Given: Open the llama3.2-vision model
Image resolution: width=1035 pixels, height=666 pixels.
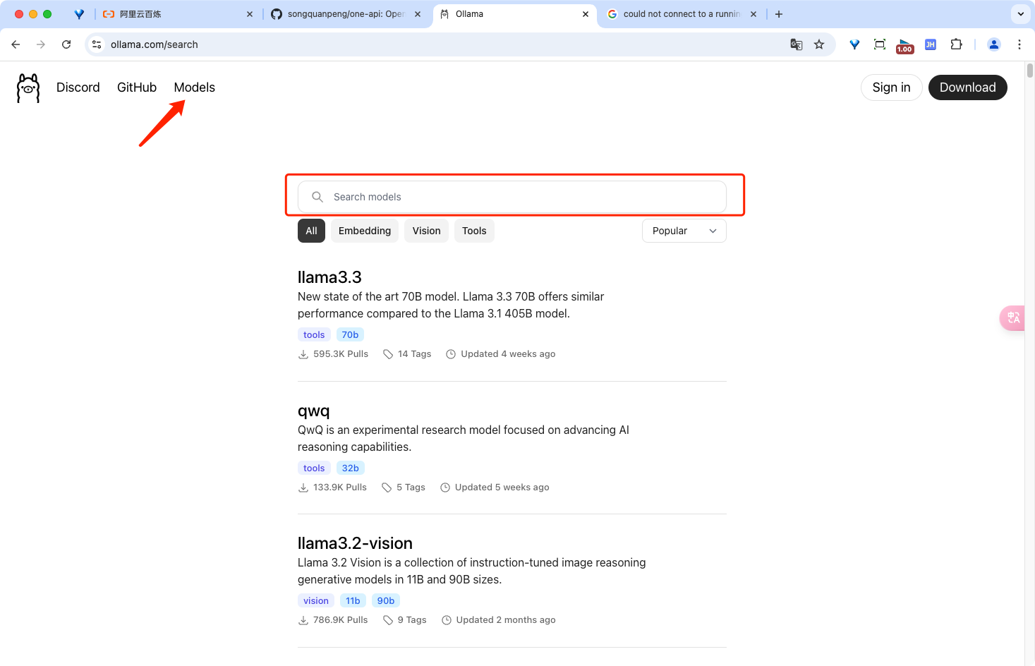Looking at the screenshot, I should (355, 543).
